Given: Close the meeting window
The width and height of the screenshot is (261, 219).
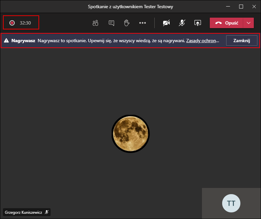Looking at the screenshot, I should 254,7.
